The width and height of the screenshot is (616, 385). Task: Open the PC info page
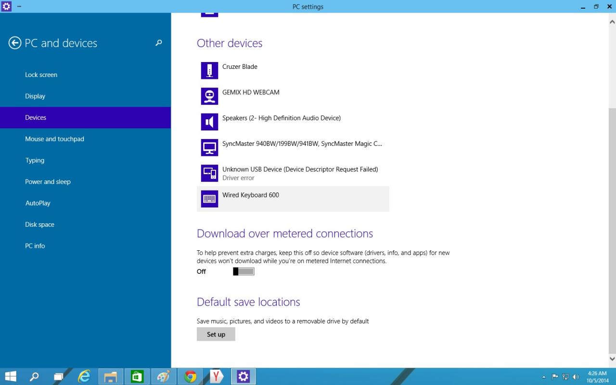pyautogui.click(x=35, y=246)
